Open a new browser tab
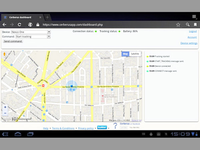Viewport: 200px width, 150px height. coord(47,17)
